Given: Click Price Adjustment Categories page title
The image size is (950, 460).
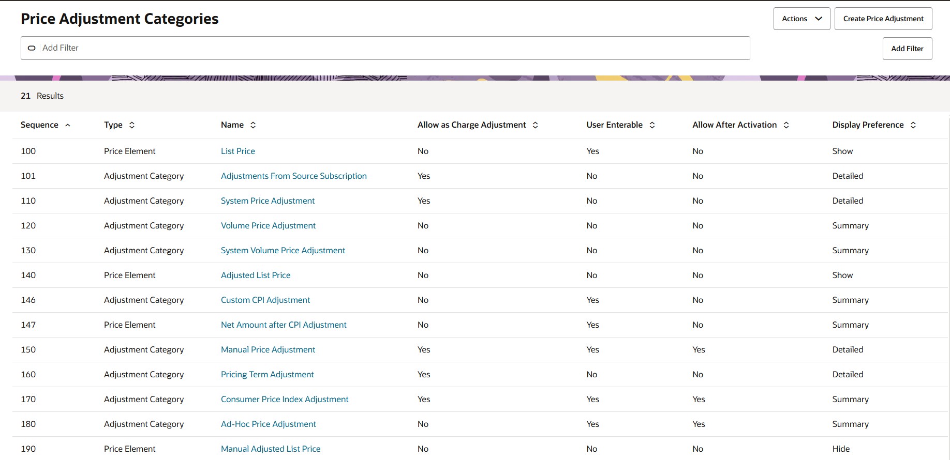Looking at the screenshot, I should 120,19.
